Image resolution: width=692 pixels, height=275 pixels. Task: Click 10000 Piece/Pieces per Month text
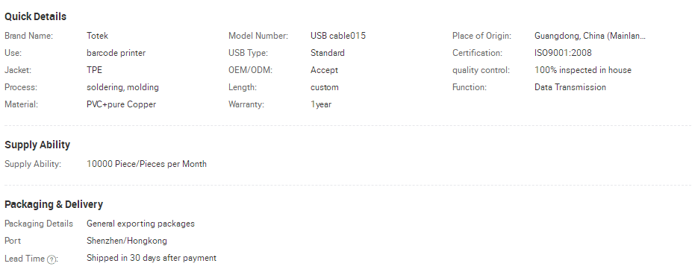146,164
